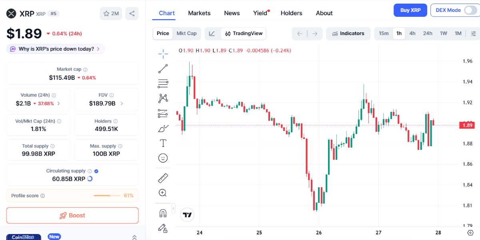Switch to the Markets tab
This screenshot has width=480, height=240.
tap(199, 13)
